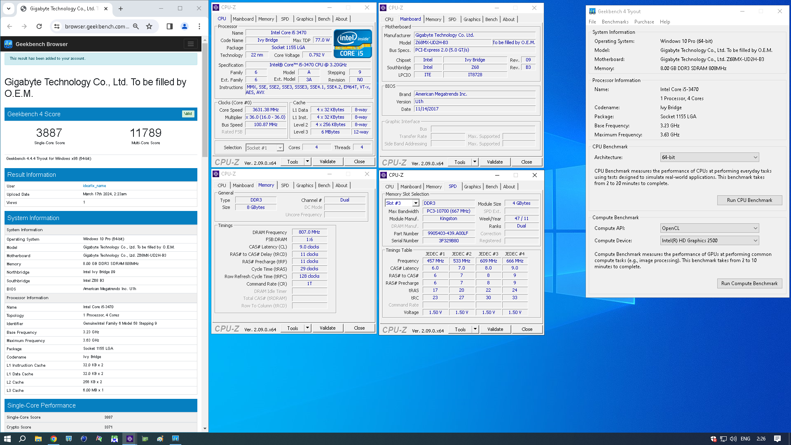Viewport: 791px width, 445px height.
Task: Select the SPD tab in CPU-Z Memory window
Action: click(x=285, y=185)
